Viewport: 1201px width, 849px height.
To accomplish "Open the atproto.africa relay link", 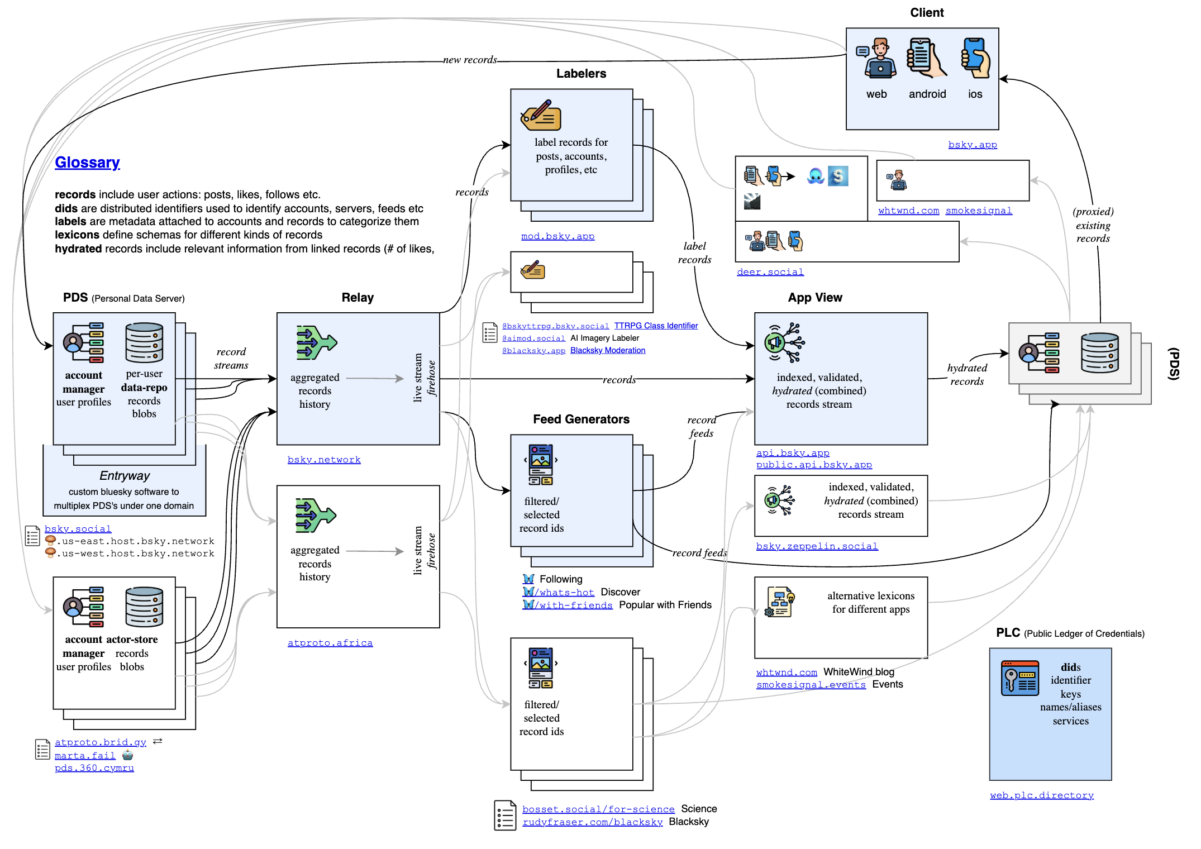I will coord(330,643).
